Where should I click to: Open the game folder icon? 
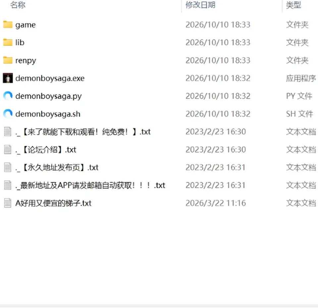(8, 25)
